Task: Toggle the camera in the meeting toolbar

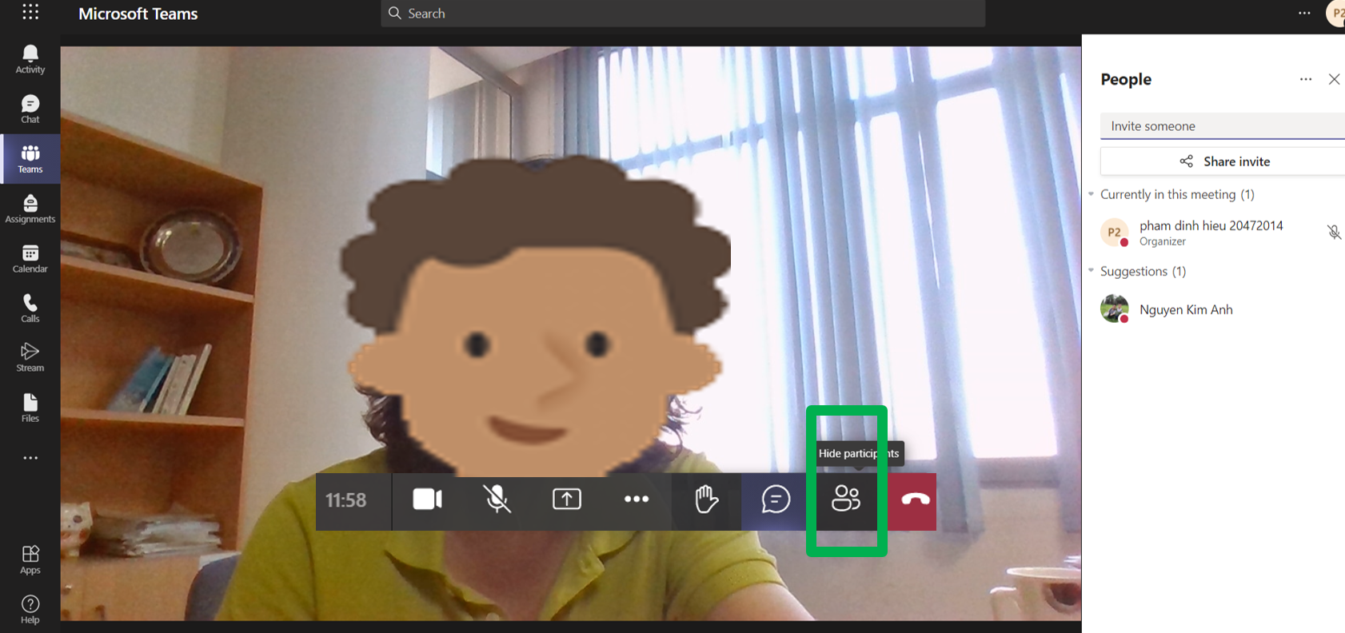Action: pyautogui.click(x=427, y=500)
